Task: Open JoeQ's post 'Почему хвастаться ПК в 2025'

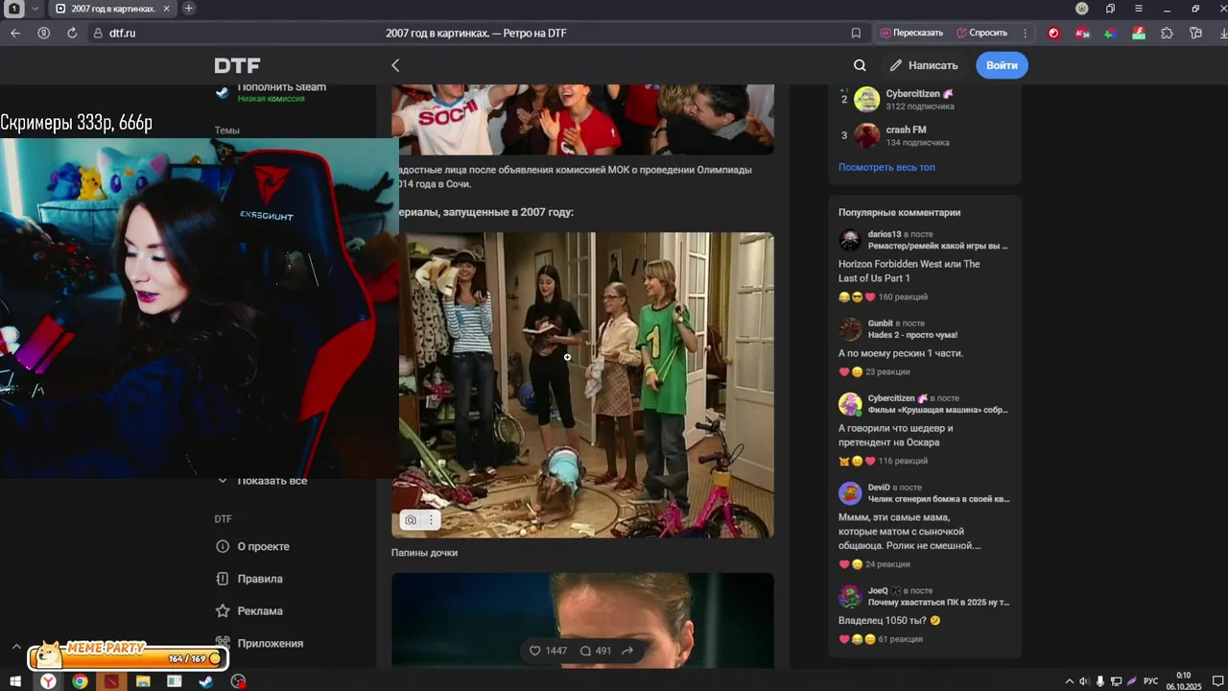Action: click(938, 603)
